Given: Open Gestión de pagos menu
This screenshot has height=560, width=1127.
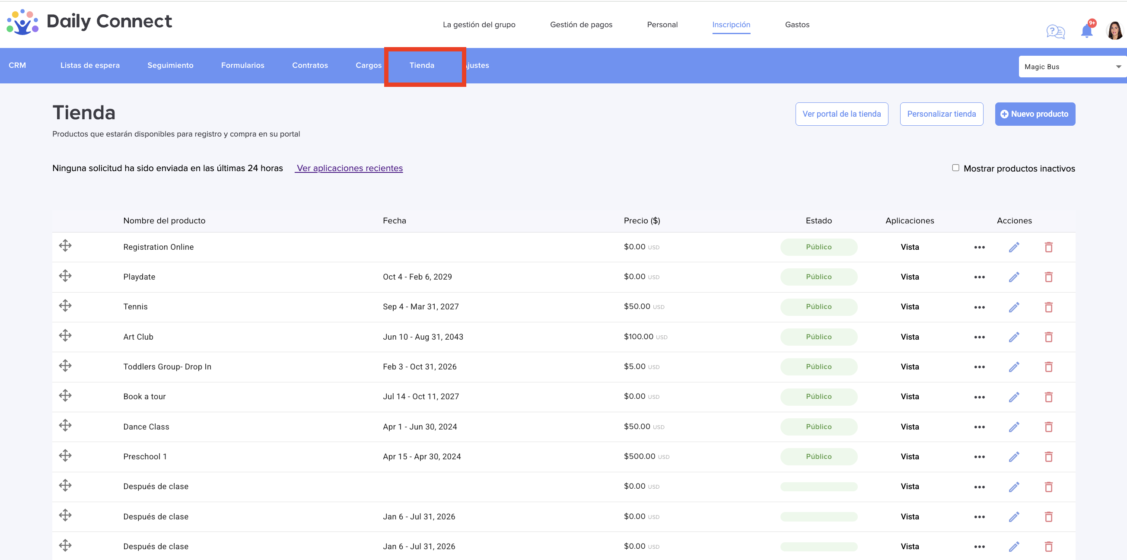Looking at the screenshot, I should 581,25.
